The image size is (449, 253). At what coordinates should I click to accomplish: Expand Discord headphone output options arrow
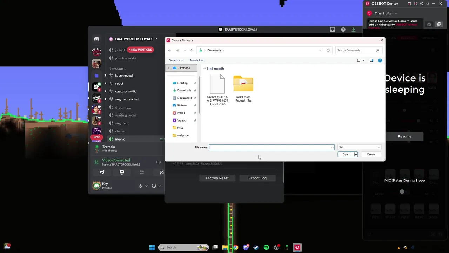point(160,186)
